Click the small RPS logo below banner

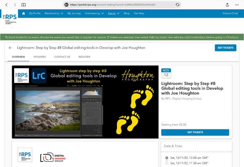25,155
